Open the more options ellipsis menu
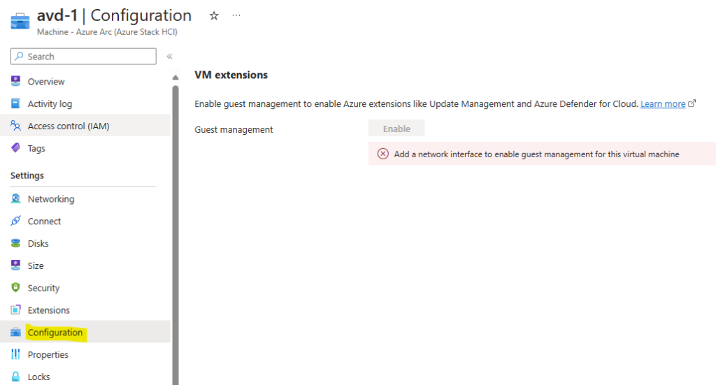Image resolution: width=716 pixels, height=385 pixels. pos(236,15)
